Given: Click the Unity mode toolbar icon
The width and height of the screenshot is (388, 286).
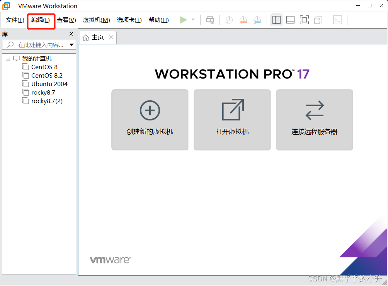Looking at the screenshot, I should point(318,20).
